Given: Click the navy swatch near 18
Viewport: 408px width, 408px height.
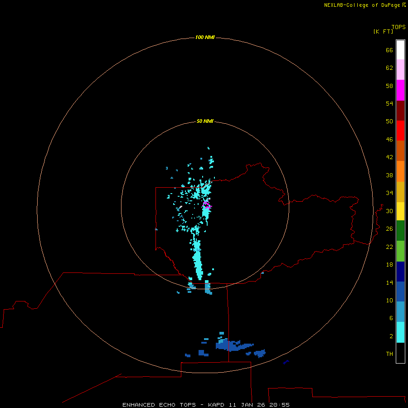Looking at the screenshot, I should point(400,272).
